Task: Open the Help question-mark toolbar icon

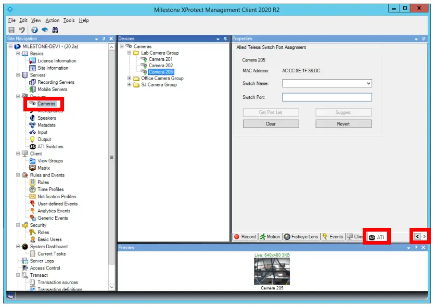Action: point(34,30)
